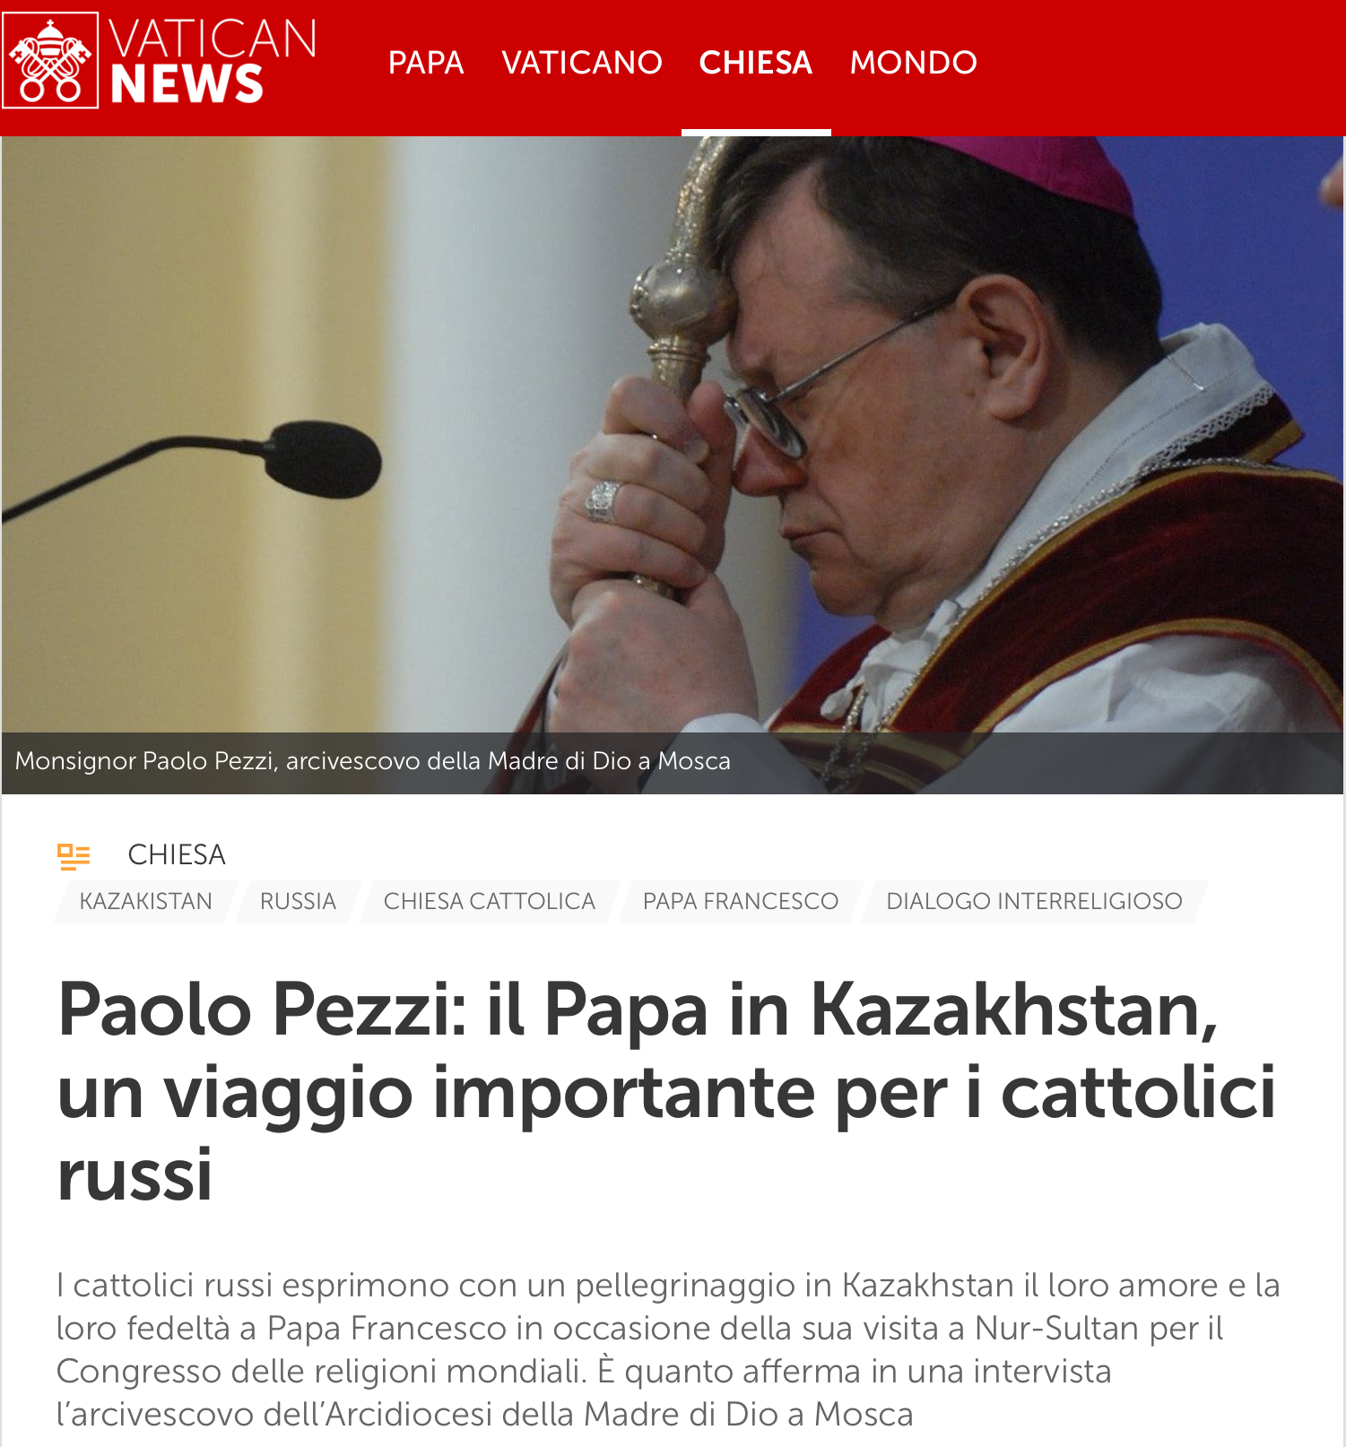Open the PAPA menu section
The width and height of the screenshot is (1346, 1447).
point(426,63)
